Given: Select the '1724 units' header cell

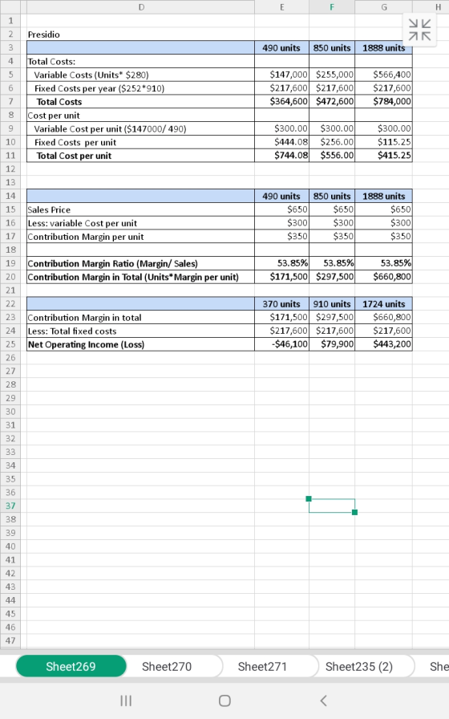Looking at the screenshot, I should point(383,303).
